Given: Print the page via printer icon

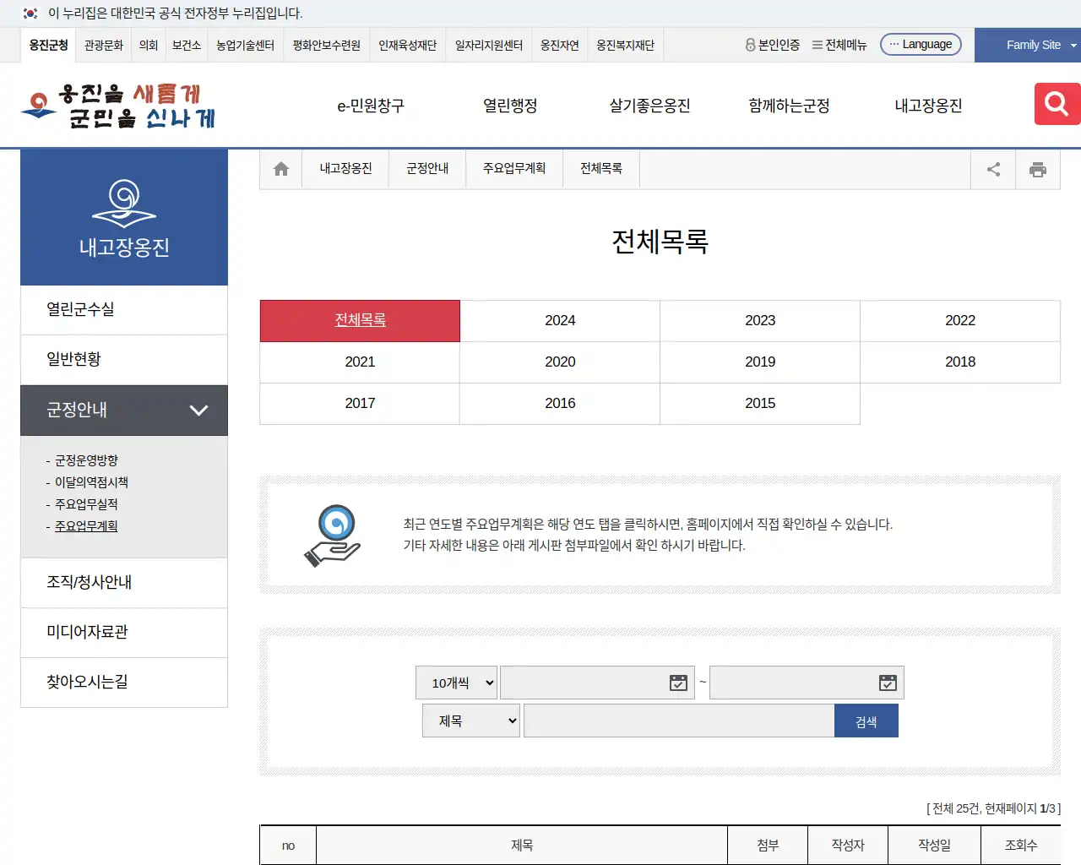Looking at the screenshot, I should [x=1038, y=168].
